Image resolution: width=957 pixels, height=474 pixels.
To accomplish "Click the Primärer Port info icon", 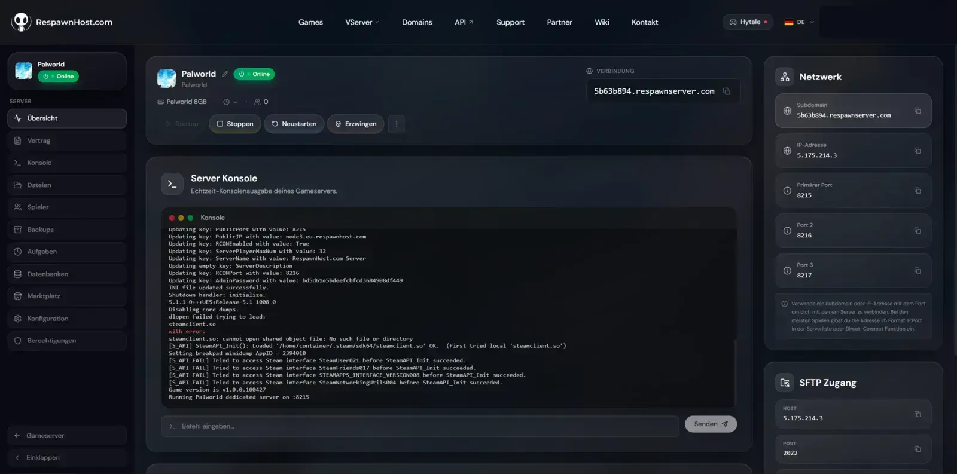I will click(787, 191).
